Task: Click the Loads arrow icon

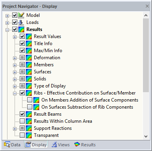Action: [21, 22]
